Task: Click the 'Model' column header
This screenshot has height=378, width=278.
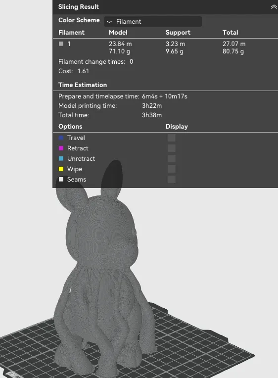Action: coord(118,32)
